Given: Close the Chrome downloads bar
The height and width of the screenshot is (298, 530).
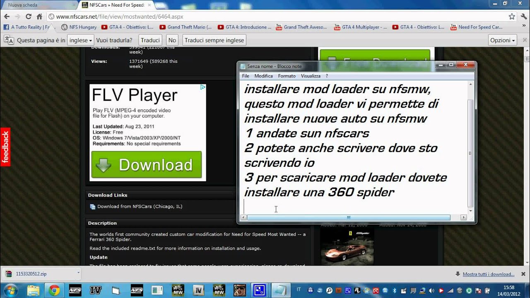Looking at the screenshot, I should [523, 274].
